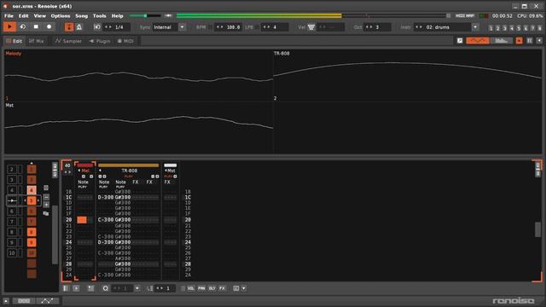Toggle the FX column button

tap(222, 288)
